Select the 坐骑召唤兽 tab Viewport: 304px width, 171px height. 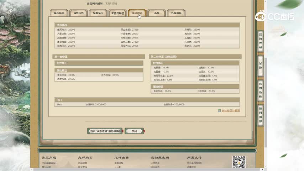pyautogui.click(x=118, y=13)
